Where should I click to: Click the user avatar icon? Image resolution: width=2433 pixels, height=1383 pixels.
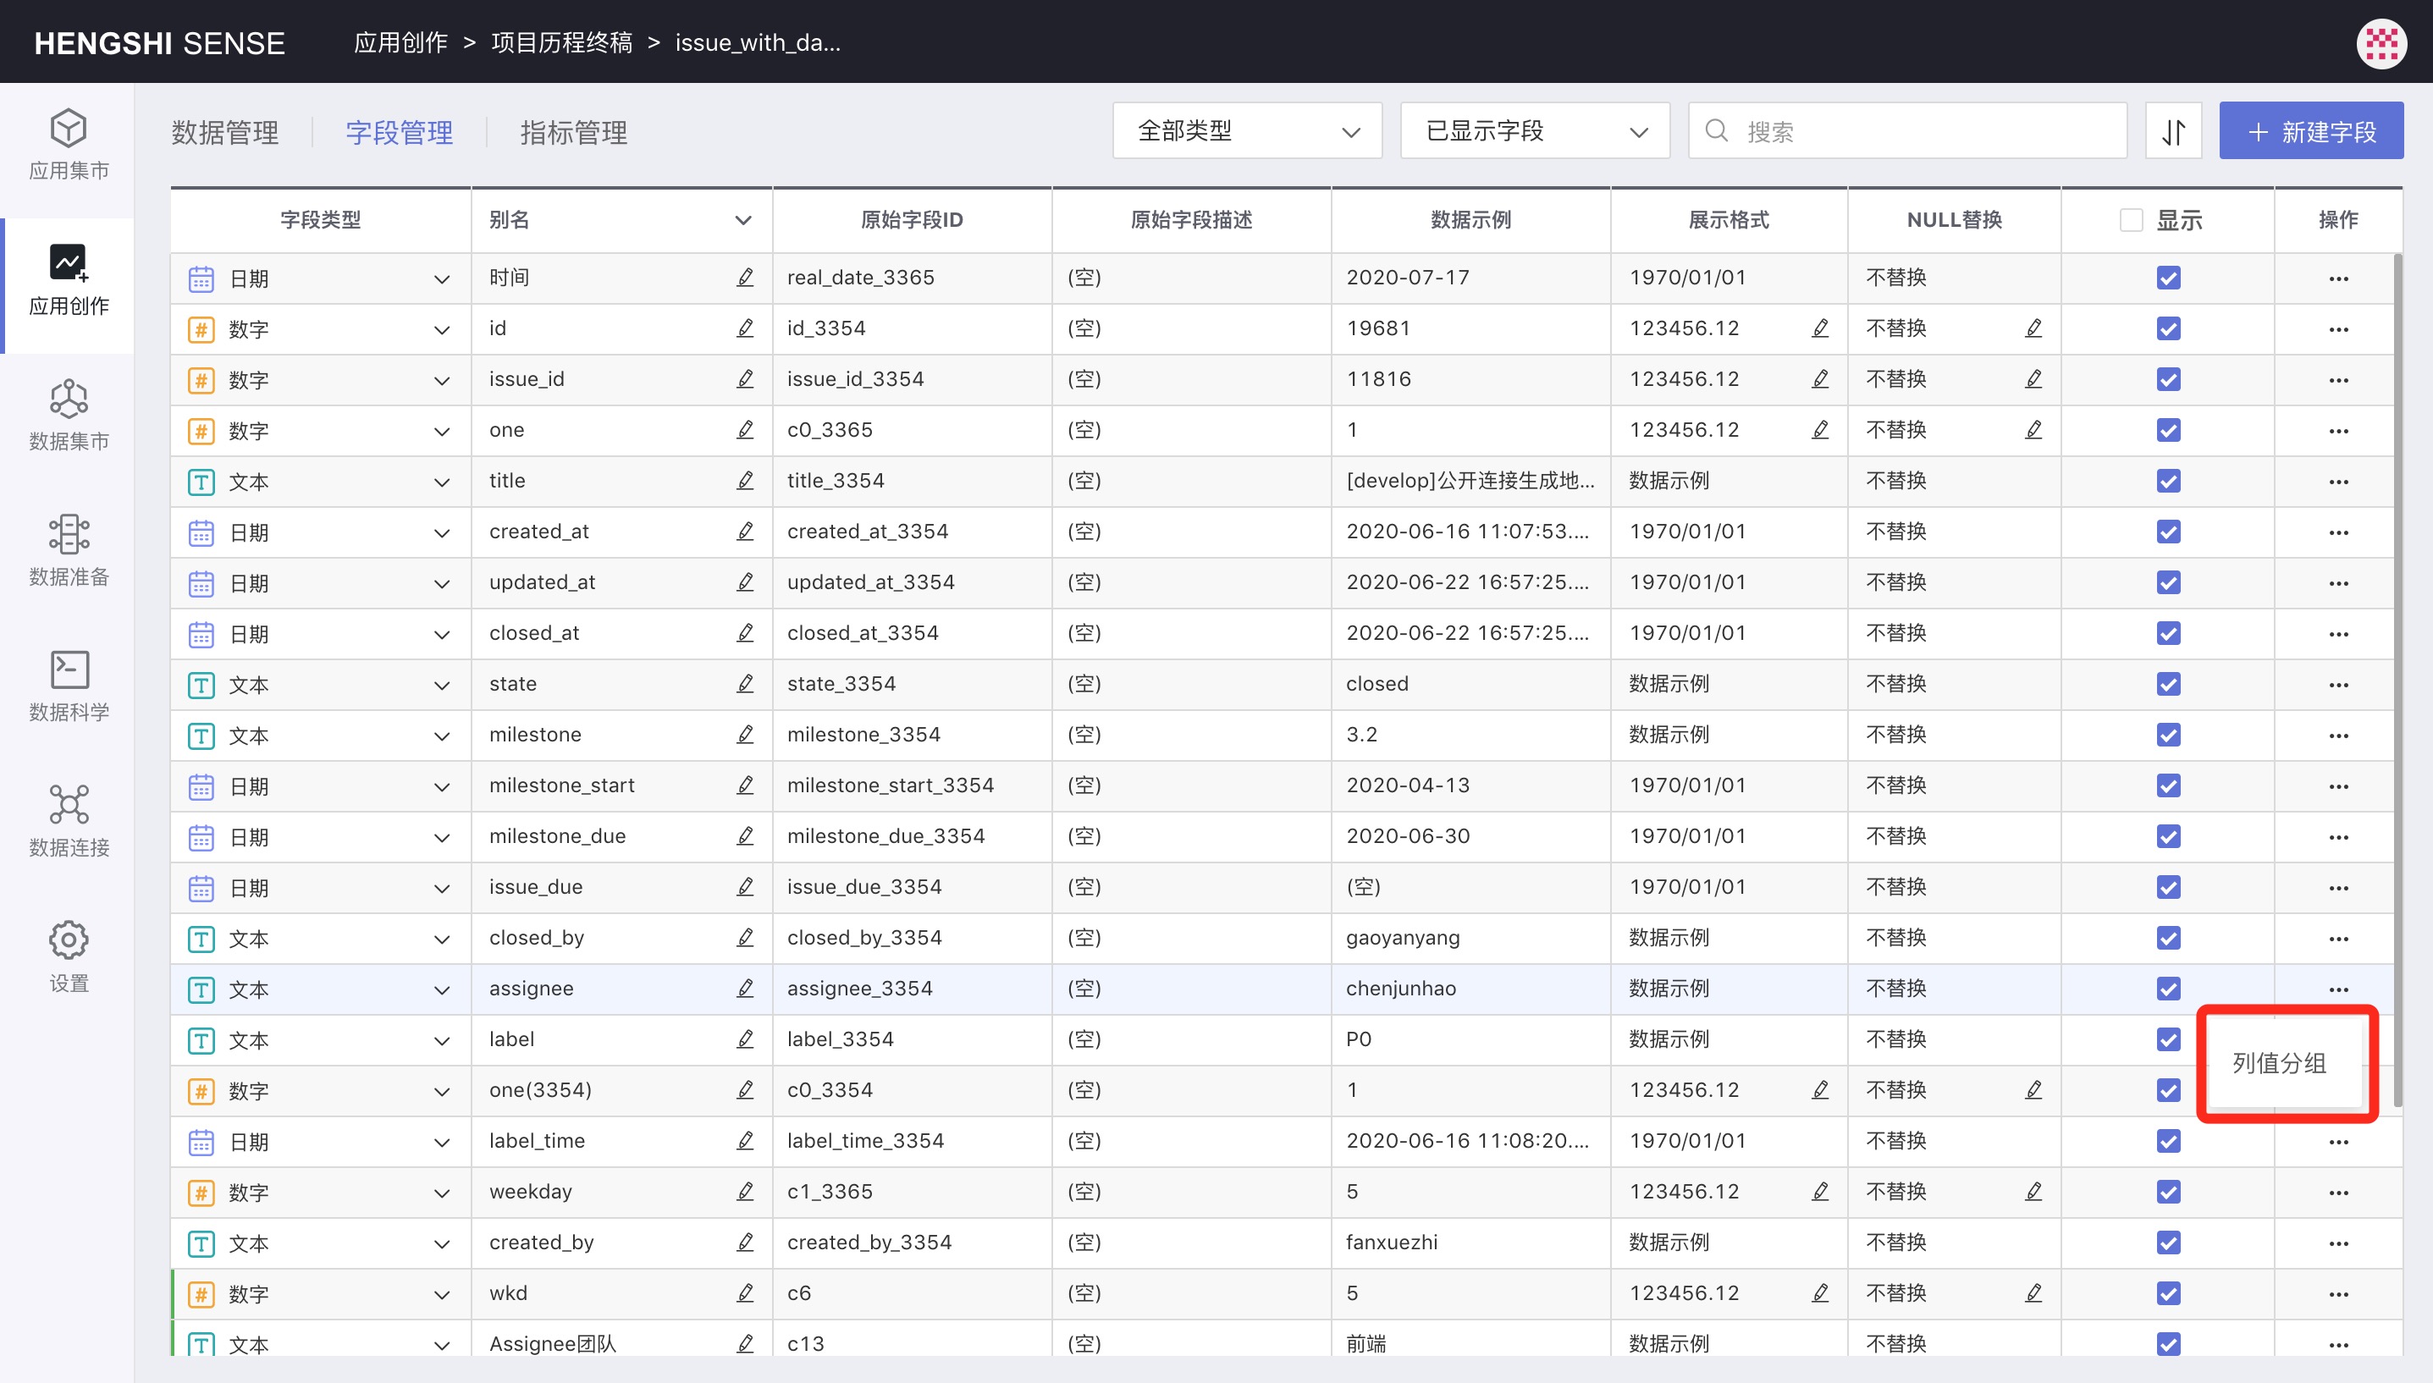pyautogui.click(x=2381, y=43)
